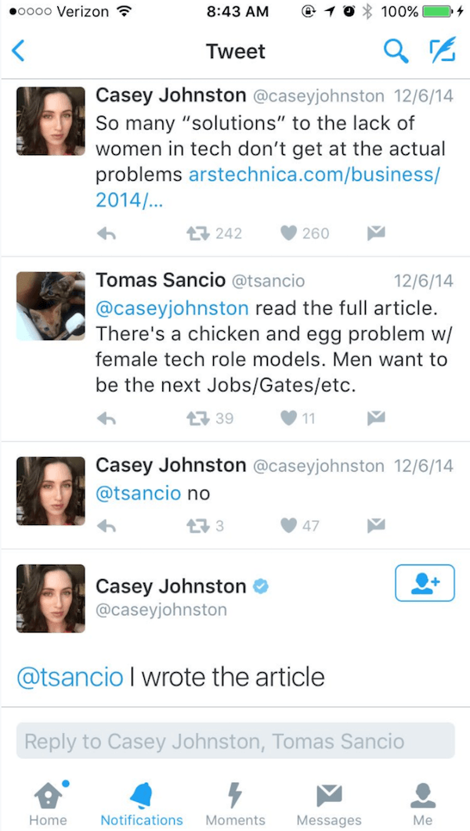
Task: Open the Moments tab
Action: tap(235, 802)
